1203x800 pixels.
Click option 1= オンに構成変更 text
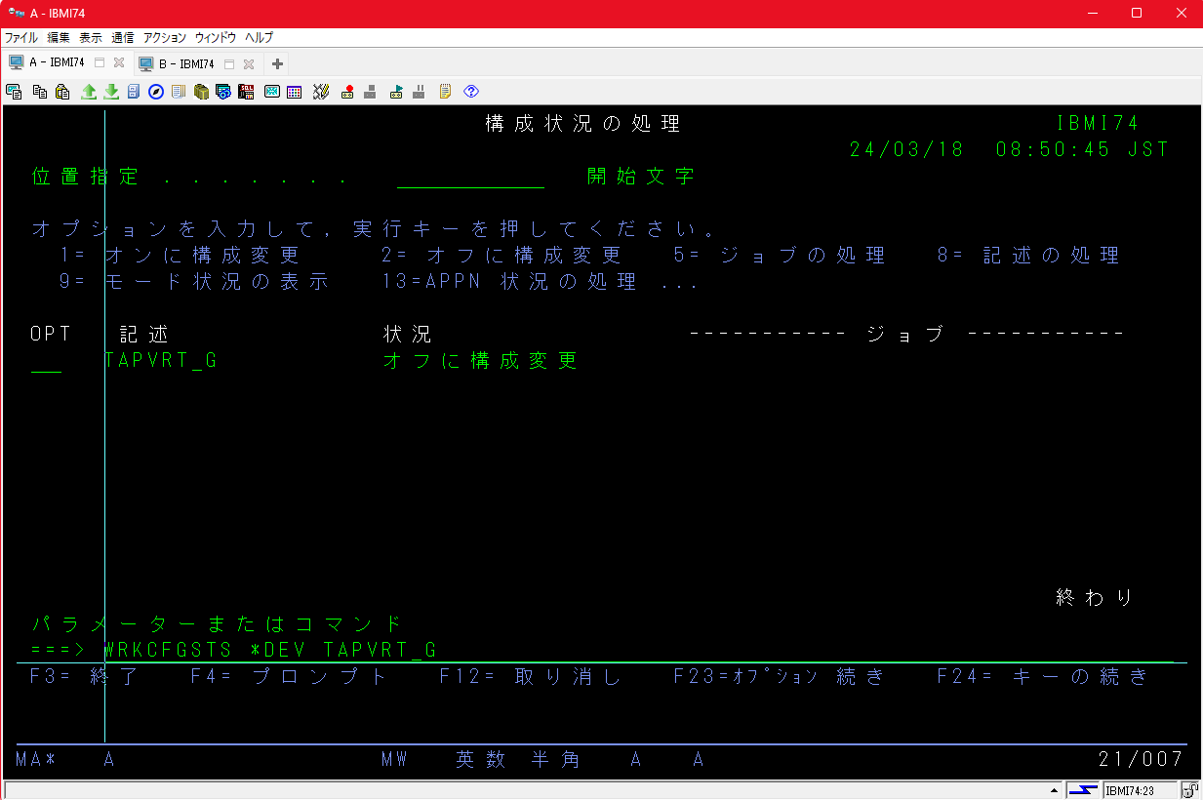point(180,256)
